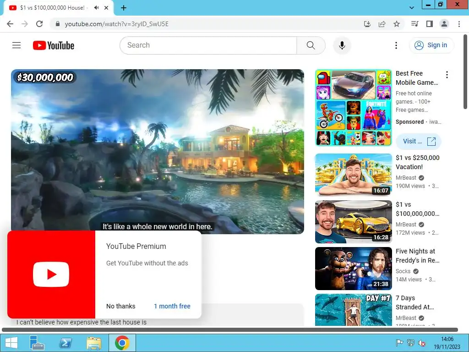Image resolution: width=469 pixels, height=352 pixels.
Task: Bookmark this tab with star icon
Action: [x=397, y=24]
